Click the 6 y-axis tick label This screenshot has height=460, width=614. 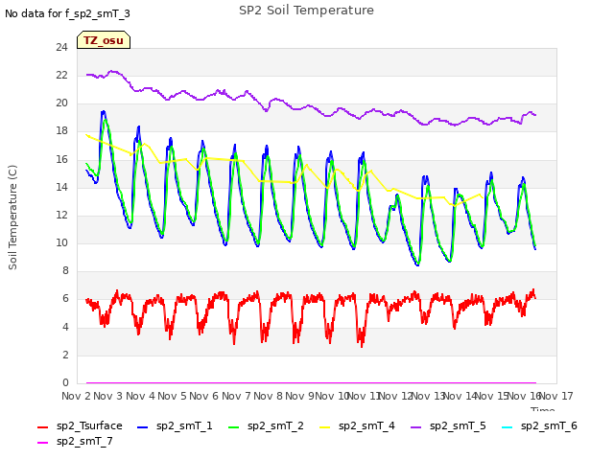pos(65,299)
